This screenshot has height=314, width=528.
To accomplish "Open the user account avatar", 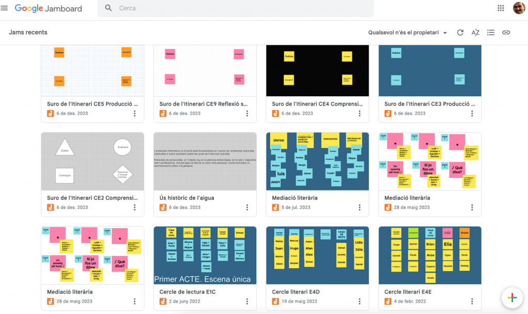I will click(x=518, y=8).
